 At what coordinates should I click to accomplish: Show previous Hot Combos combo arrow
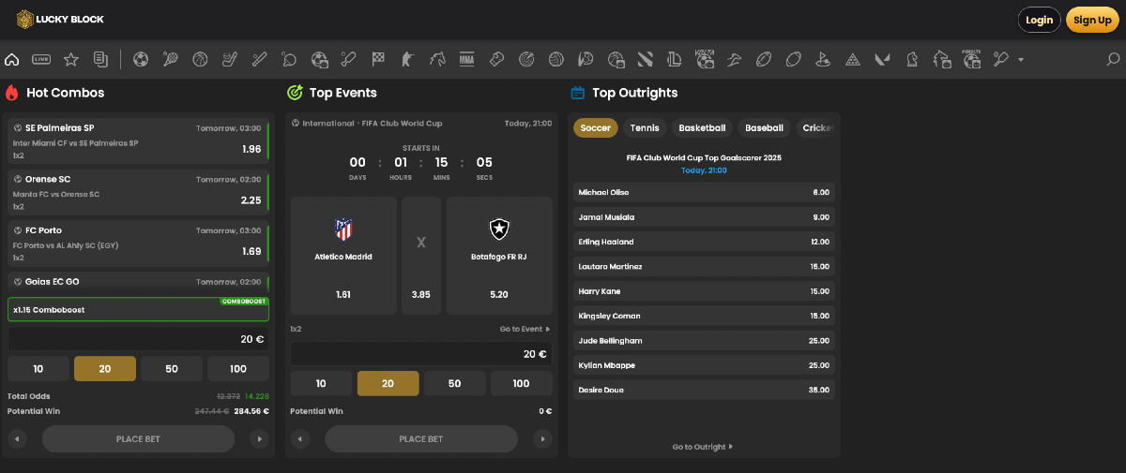18,438
